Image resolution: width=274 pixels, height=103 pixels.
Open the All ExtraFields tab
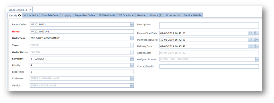click(x=107, y=15)
